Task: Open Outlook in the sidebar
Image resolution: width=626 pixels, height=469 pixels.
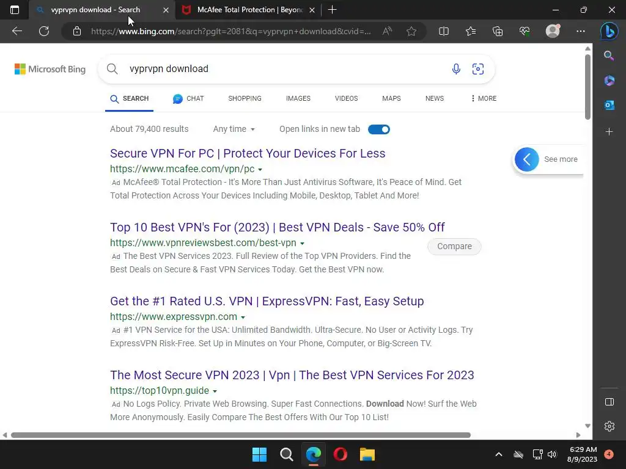Action: click(609, 105)
